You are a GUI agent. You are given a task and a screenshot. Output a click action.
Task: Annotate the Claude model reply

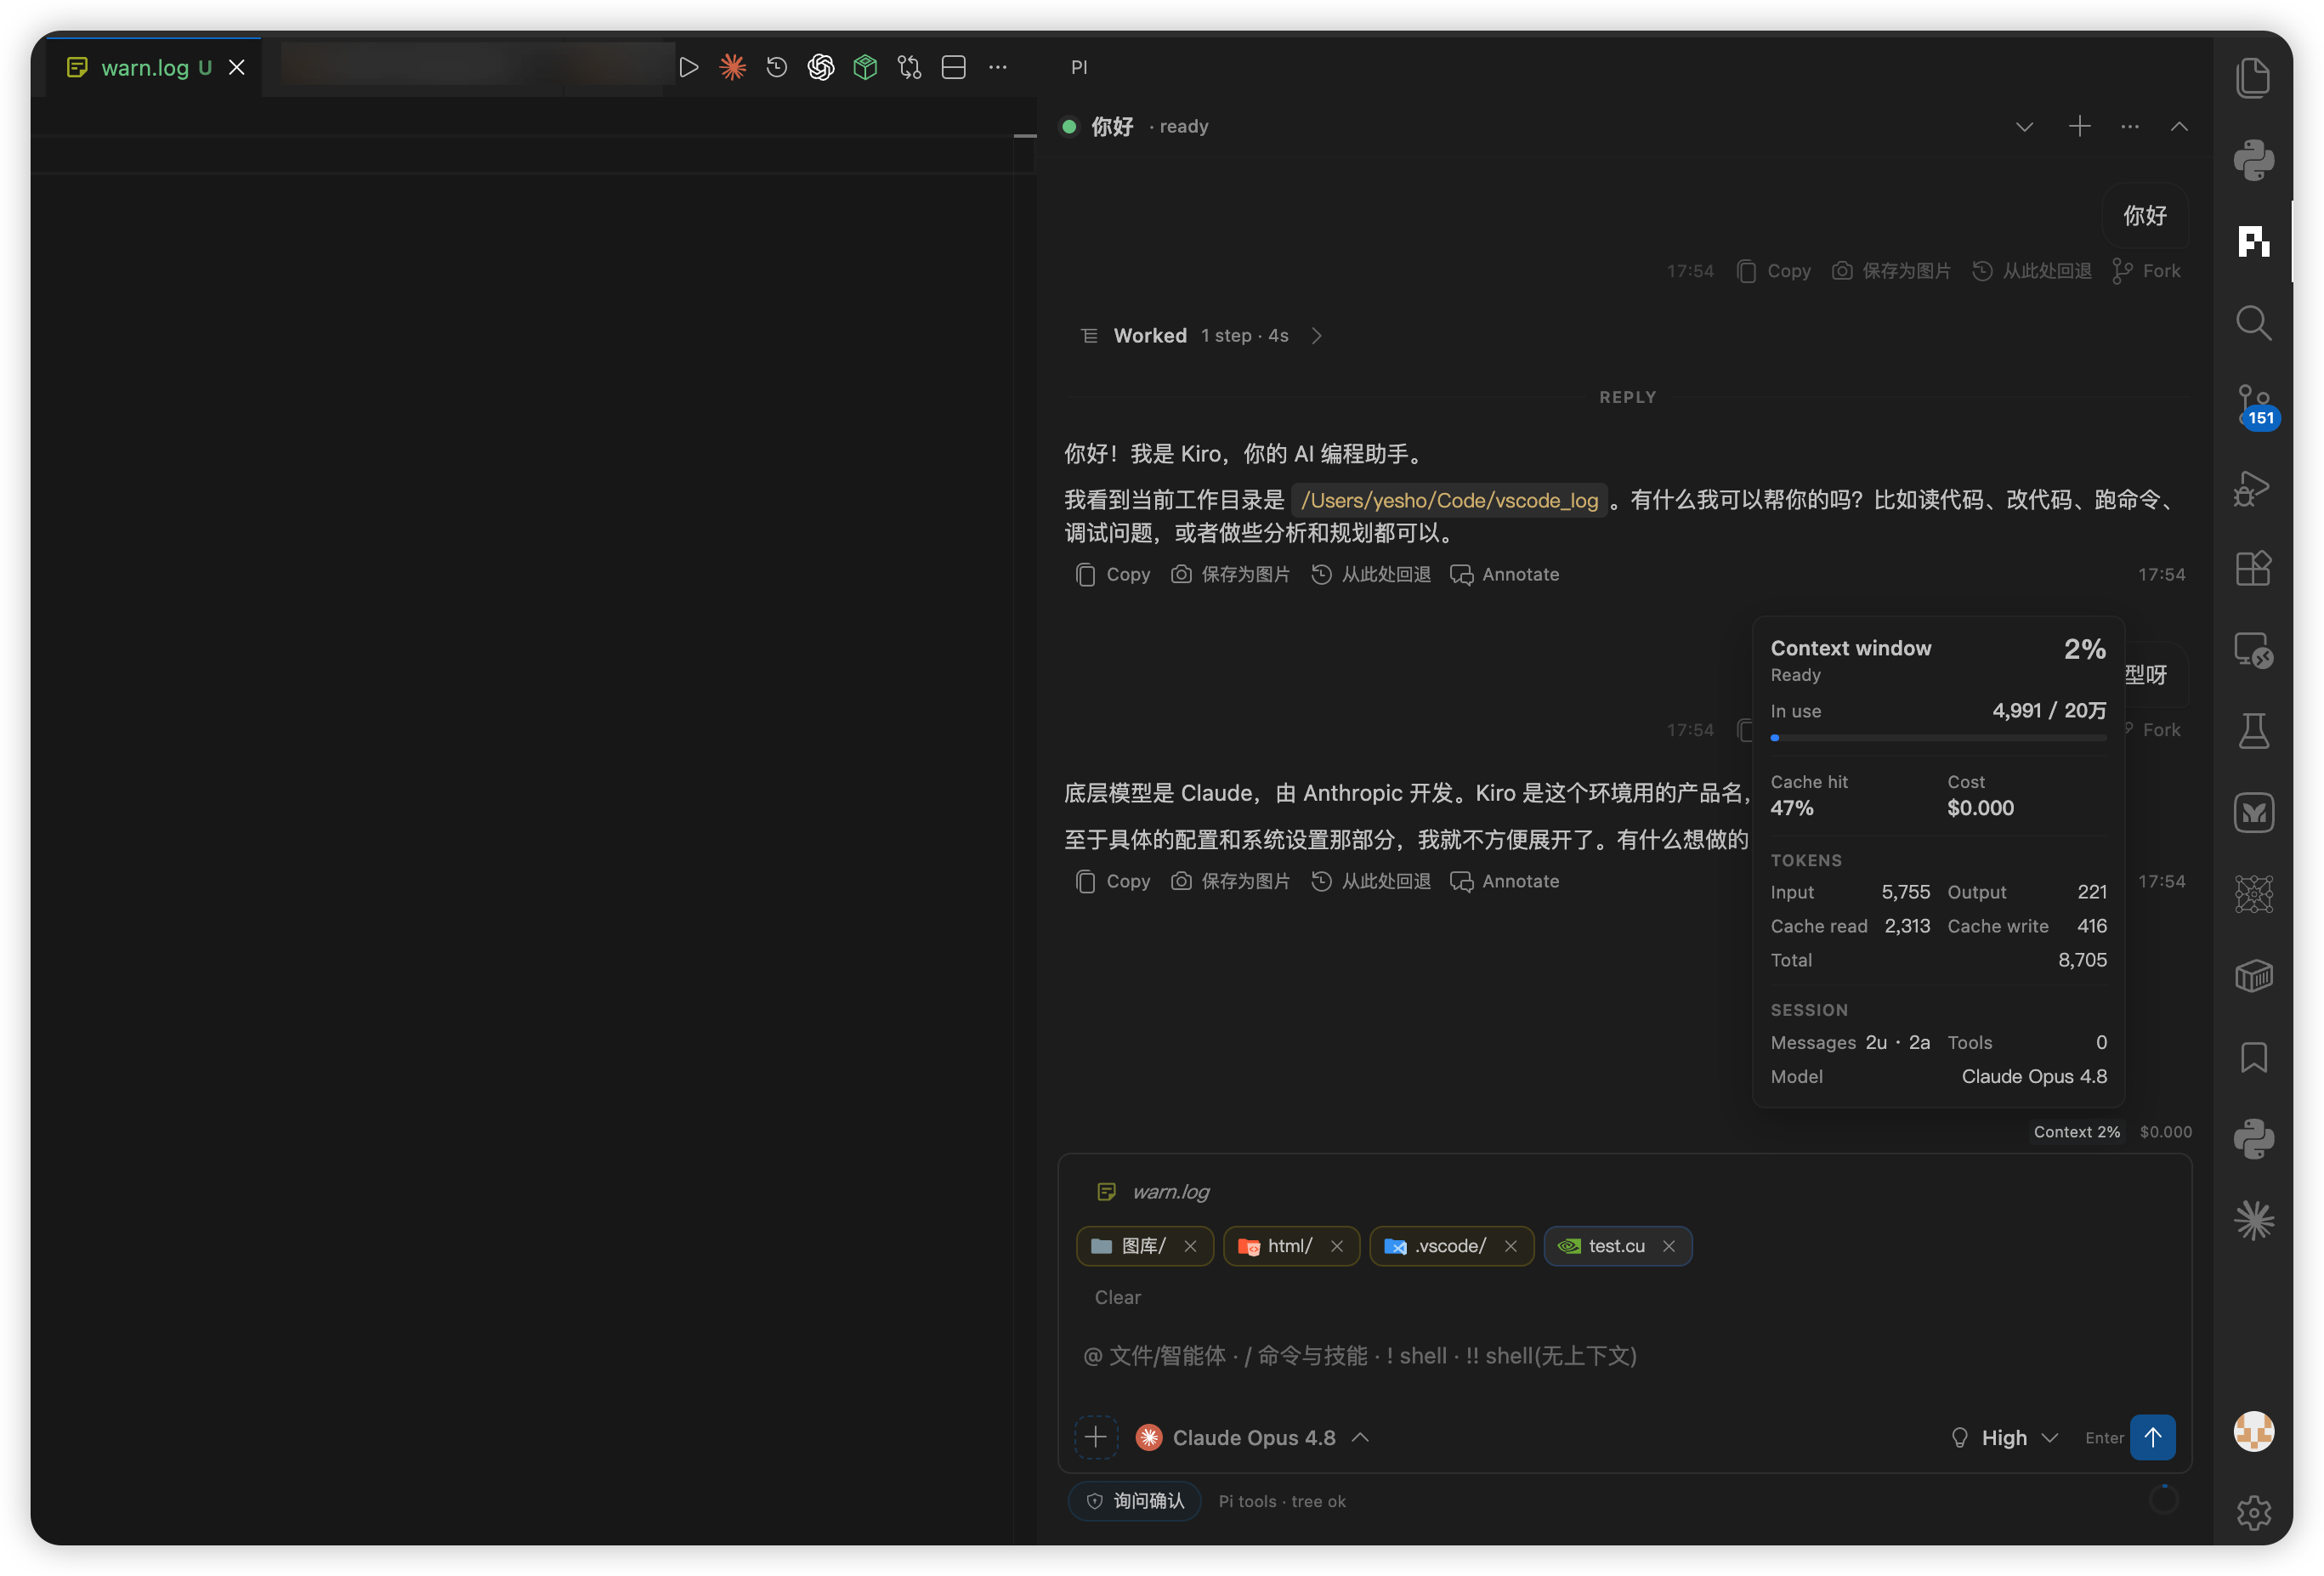pyautogui.click(x=1504, y=881)
